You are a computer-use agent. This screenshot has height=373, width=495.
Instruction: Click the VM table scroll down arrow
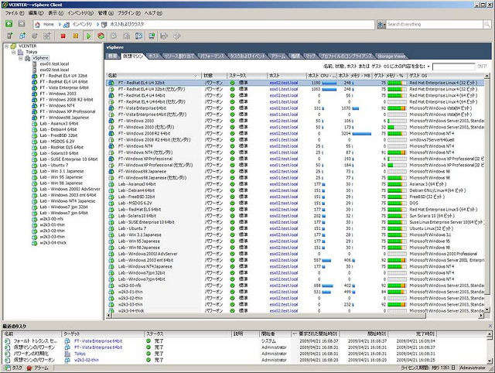pyautogui.click(x=486, y=310)
